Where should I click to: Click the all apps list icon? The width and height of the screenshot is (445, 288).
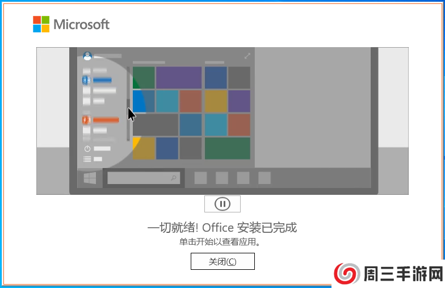point(87,159)
